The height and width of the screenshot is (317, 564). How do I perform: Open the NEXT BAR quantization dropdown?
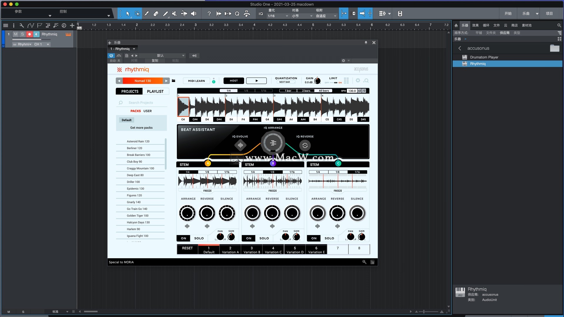click(286, 82)
